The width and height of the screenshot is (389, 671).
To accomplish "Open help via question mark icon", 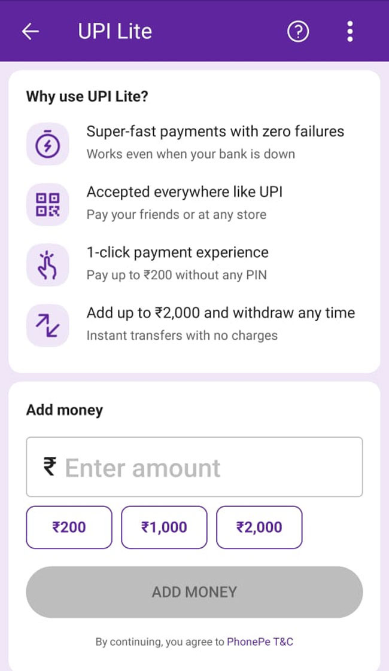I will point(298,32).
